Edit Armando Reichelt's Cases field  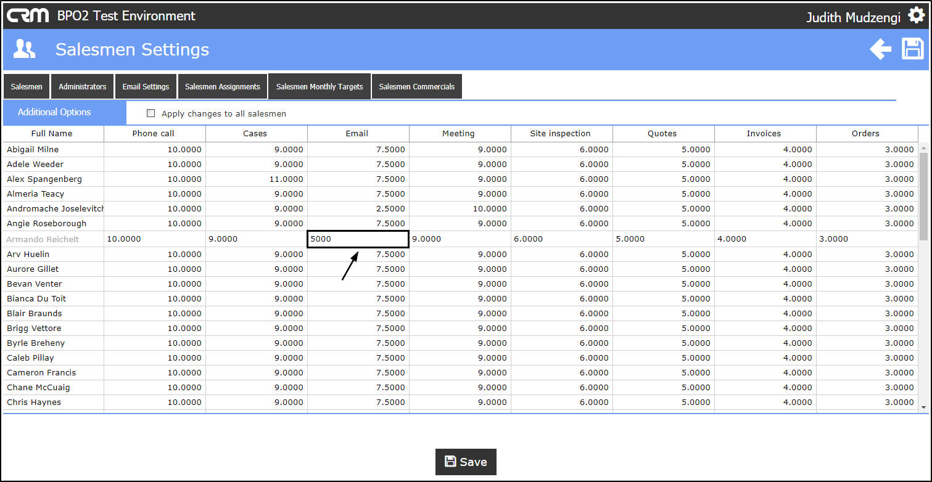256,239
